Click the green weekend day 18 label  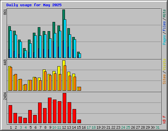click(x=94, y=127)
